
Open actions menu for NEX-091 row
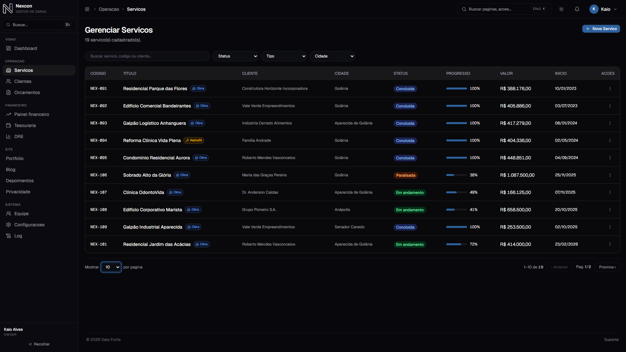point(610,88)
